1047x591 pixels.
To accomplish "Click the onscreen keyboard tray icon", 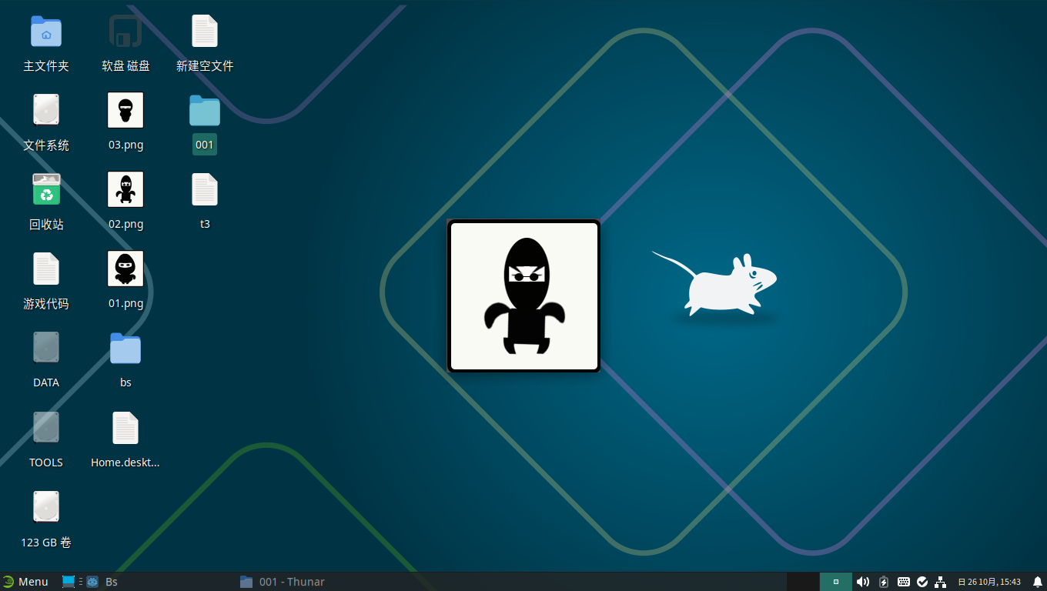I will coord(903,582).
